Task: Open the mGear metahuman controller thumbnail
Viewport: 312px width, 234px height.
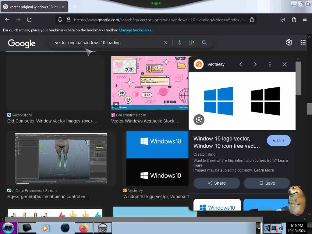Action: coord(61,158)
